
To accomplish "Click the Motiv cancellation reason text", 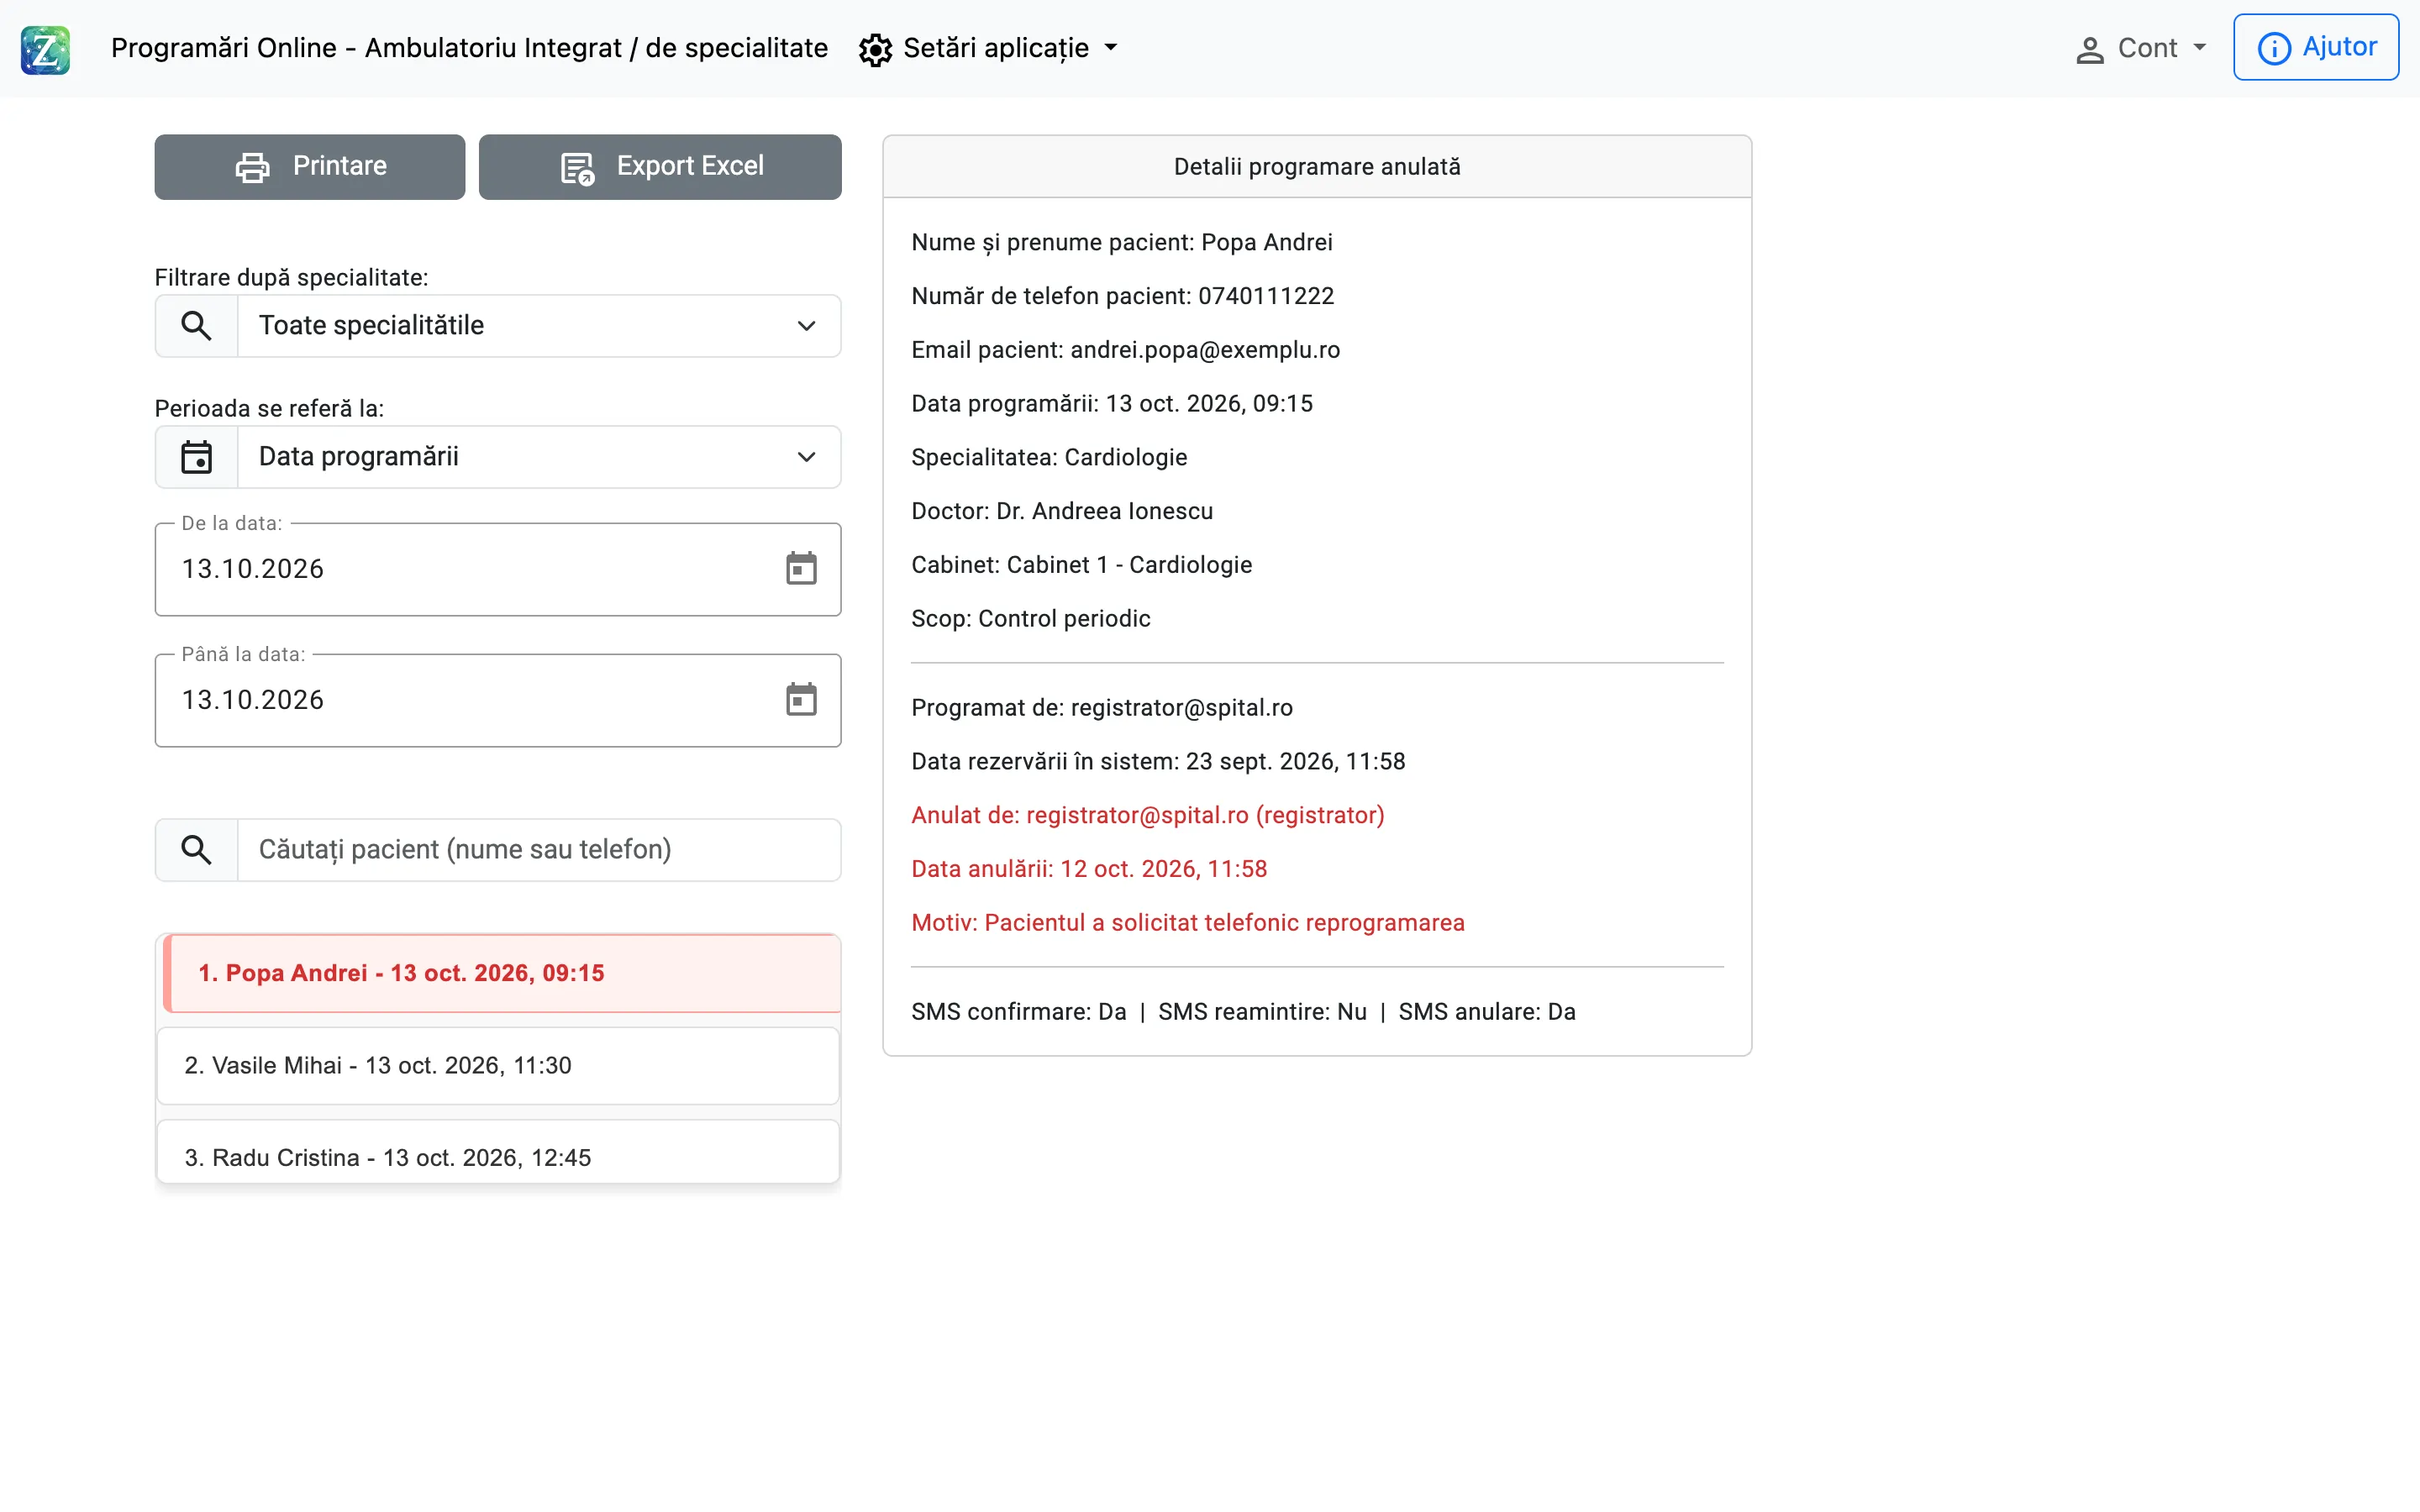I will [1188, 923].
